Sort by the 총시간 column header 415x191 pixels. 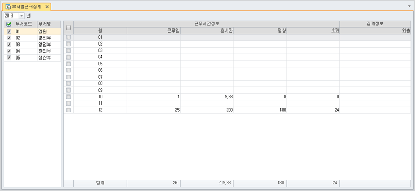coord(206,31)
